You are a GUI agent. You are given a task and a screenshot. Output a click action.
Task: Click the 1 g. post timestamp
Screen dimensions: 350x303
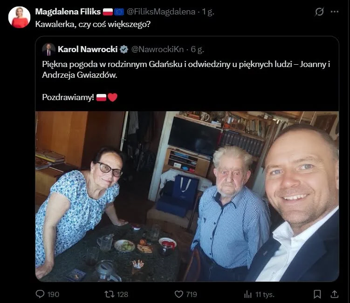click(208, 12)
